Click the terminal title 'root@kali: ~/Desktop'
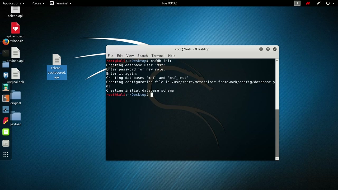Screen dimensions: 338x190 [192, 49]
